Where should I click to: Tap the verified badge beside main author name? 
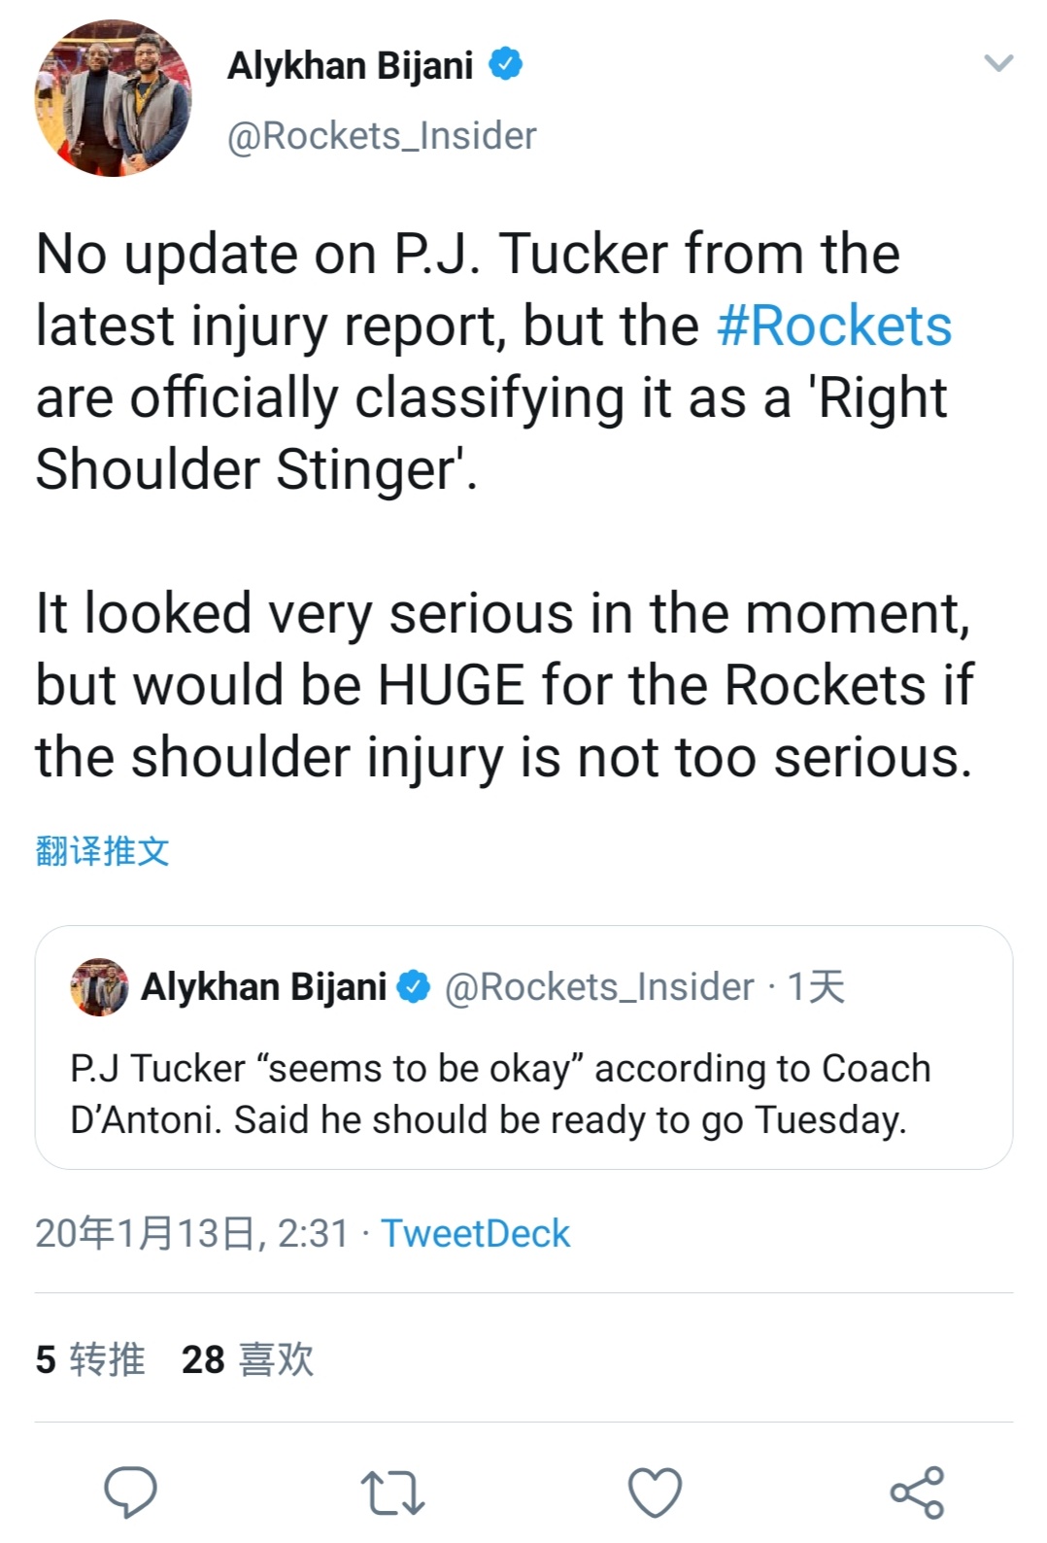(x=505, y=65)
